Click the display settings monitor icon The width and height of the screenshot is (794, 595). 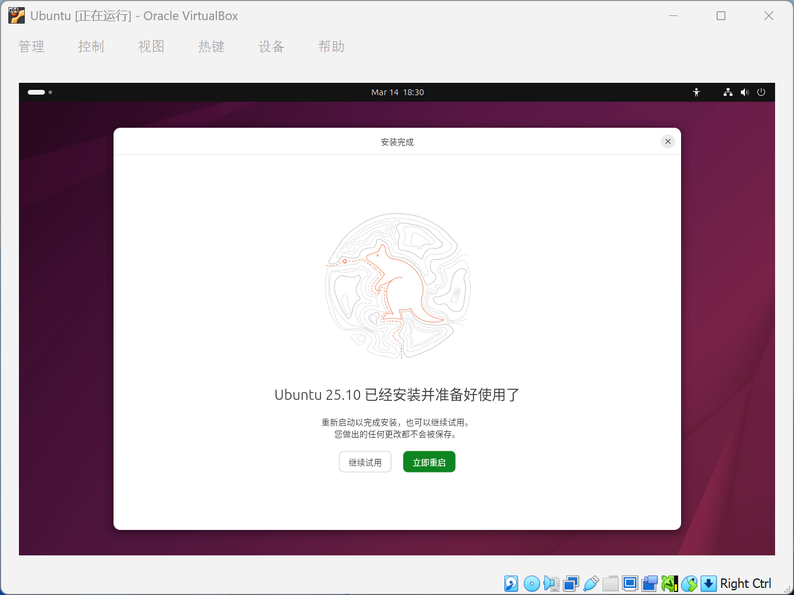(x=630, y=584)
